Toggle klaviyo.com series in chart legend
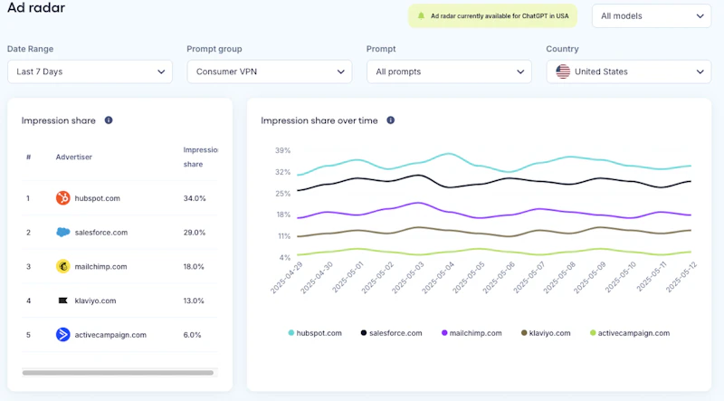The image size is (724, 401). pyautogui.click(x=546, y=332)
